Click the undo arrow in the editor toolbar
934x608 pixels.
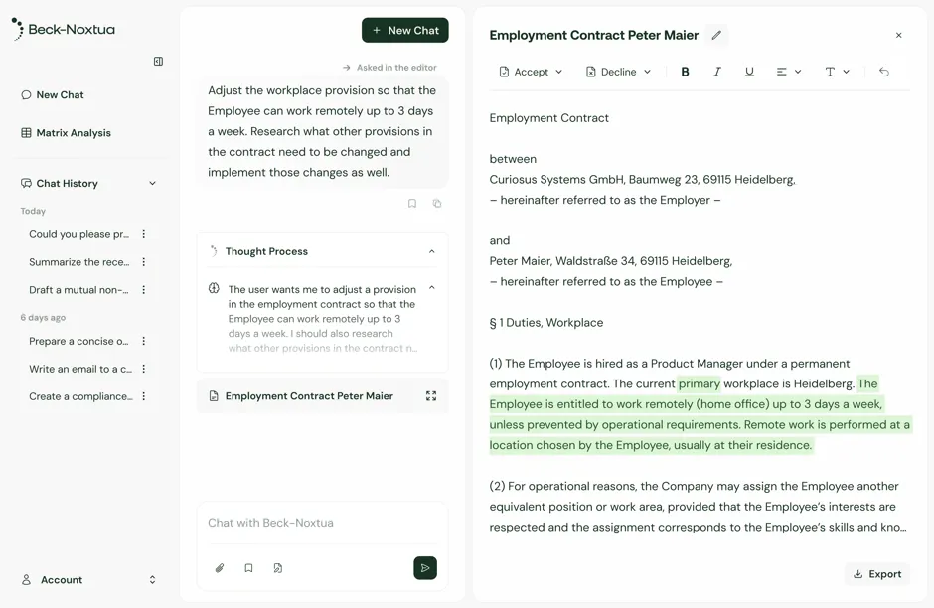click(x=884, y=72)
